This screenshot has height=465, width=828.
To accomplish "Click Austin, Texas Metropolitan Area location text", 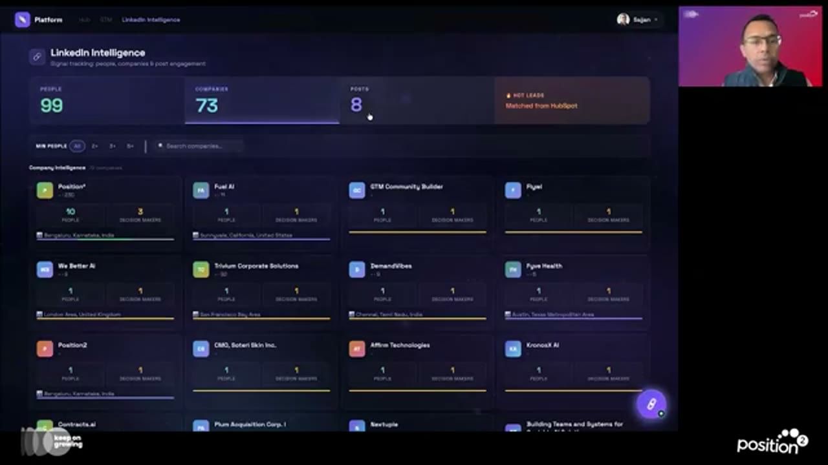I will (x=553, y=315).
